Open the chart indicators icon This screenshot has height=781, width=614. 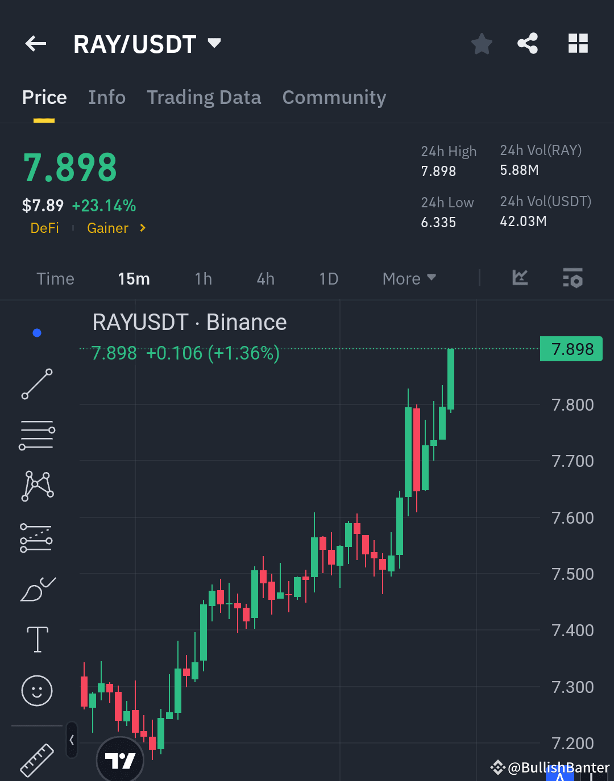tap(520, 277)
